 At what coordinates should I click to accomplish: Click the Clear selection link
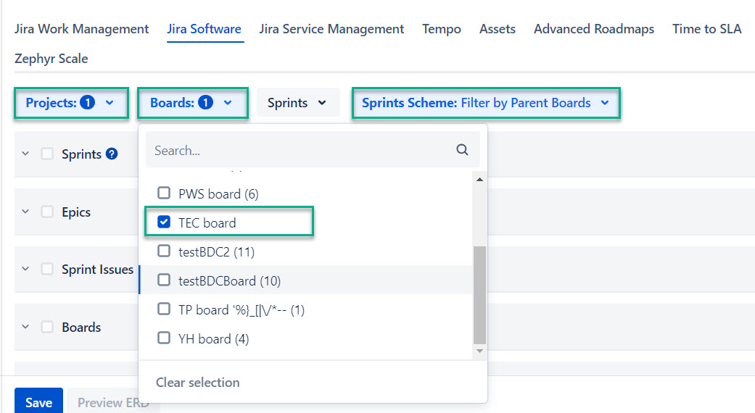197,382
